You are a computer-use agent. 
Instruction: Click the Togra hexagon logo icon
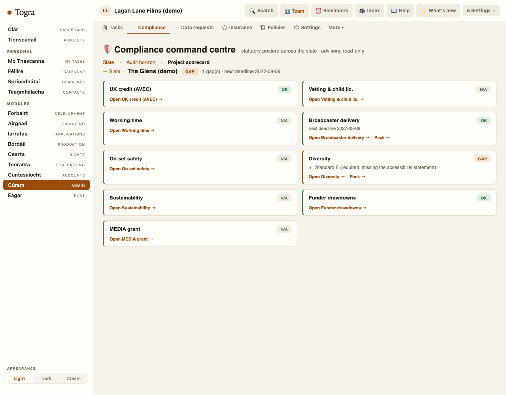point(9,13)
